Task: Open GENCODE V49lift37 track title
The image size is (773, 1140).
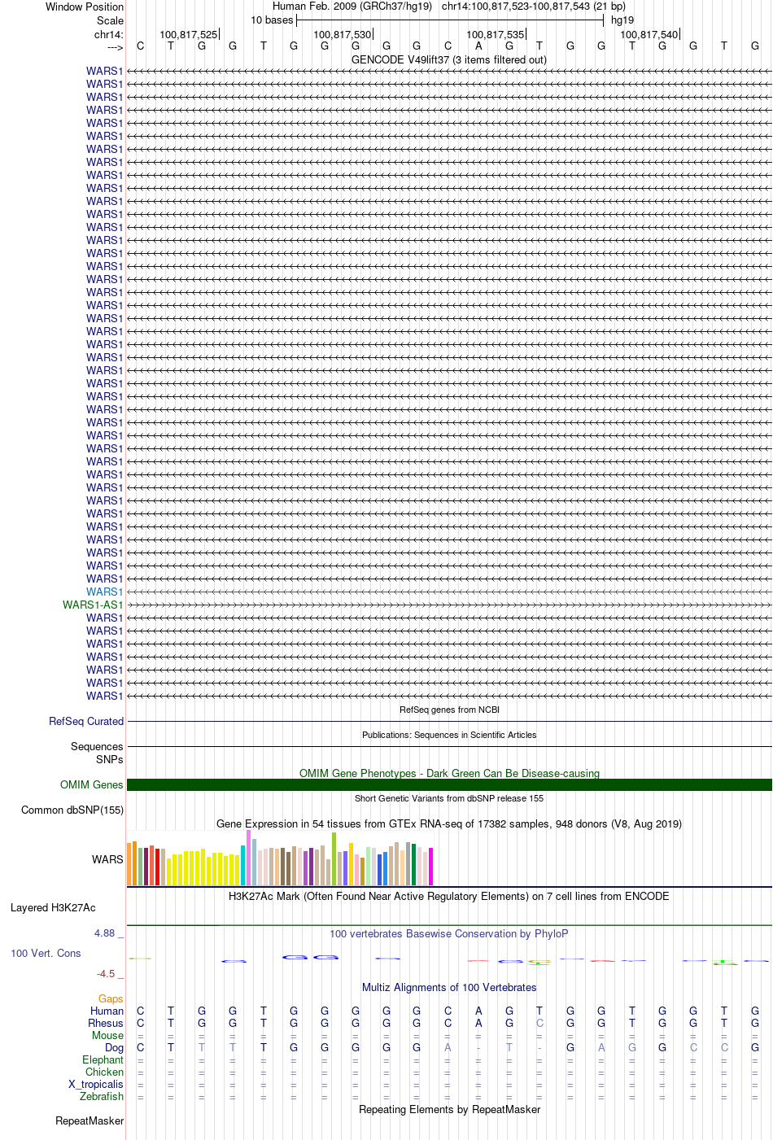Action: [449, 59]
